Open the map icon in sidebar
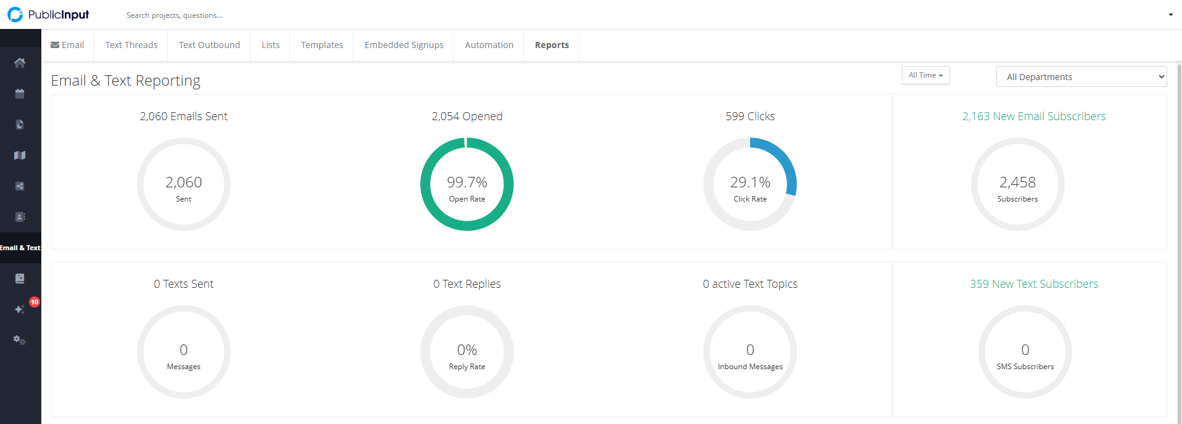Screen dimensions: 1182x424 click(x=20, y=155)
